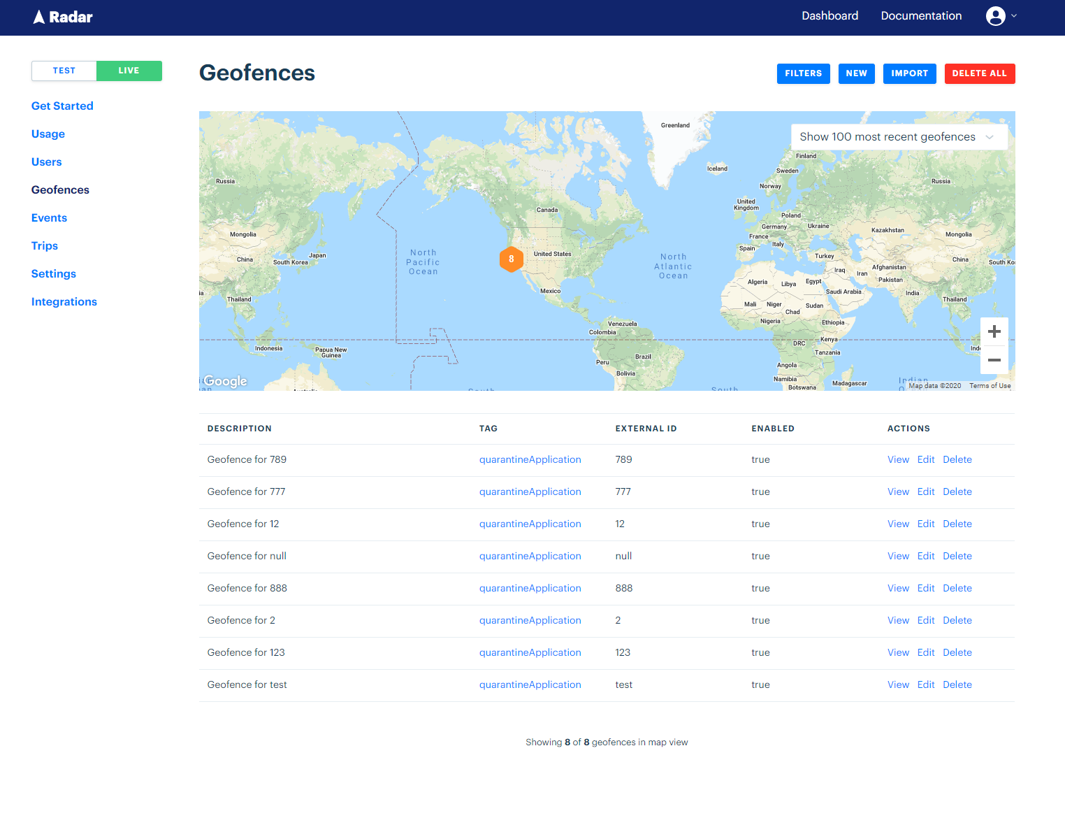Edit the Geofence for 789
The width and height of the screenshot is (1065, 825).
[x=926, y=459]
